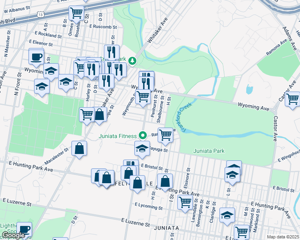This screenshot has height=240, width=300.
Task: Click the US Route 13 highway shield
Action: (x=41, y=14)
